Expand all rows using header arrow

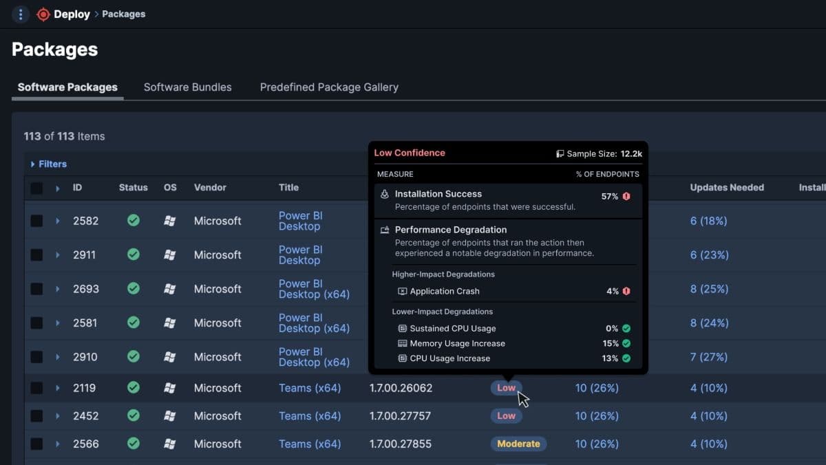coord(58,188)
